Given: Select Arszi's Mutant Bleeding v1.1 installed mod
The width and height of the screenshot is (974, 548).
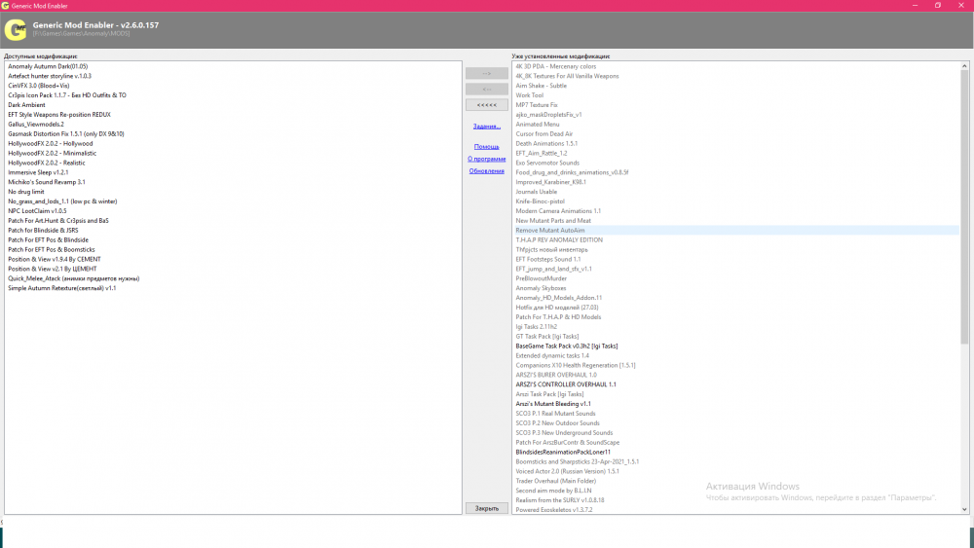Looking at the screenshot, I should pyautogui.click(x=553, y=404).
